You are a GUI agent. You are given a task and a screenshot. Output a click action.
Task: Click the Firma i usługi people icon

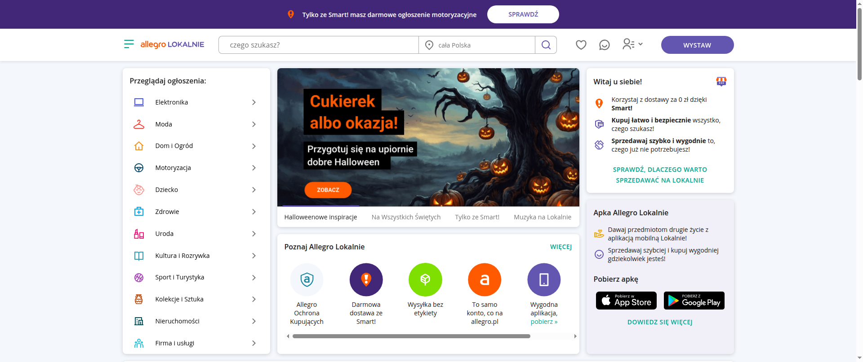139,343
